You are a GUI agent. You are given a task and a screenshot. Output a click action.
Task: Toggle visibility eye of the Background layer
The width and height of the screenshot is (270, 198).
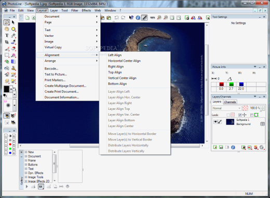point(215,122)
